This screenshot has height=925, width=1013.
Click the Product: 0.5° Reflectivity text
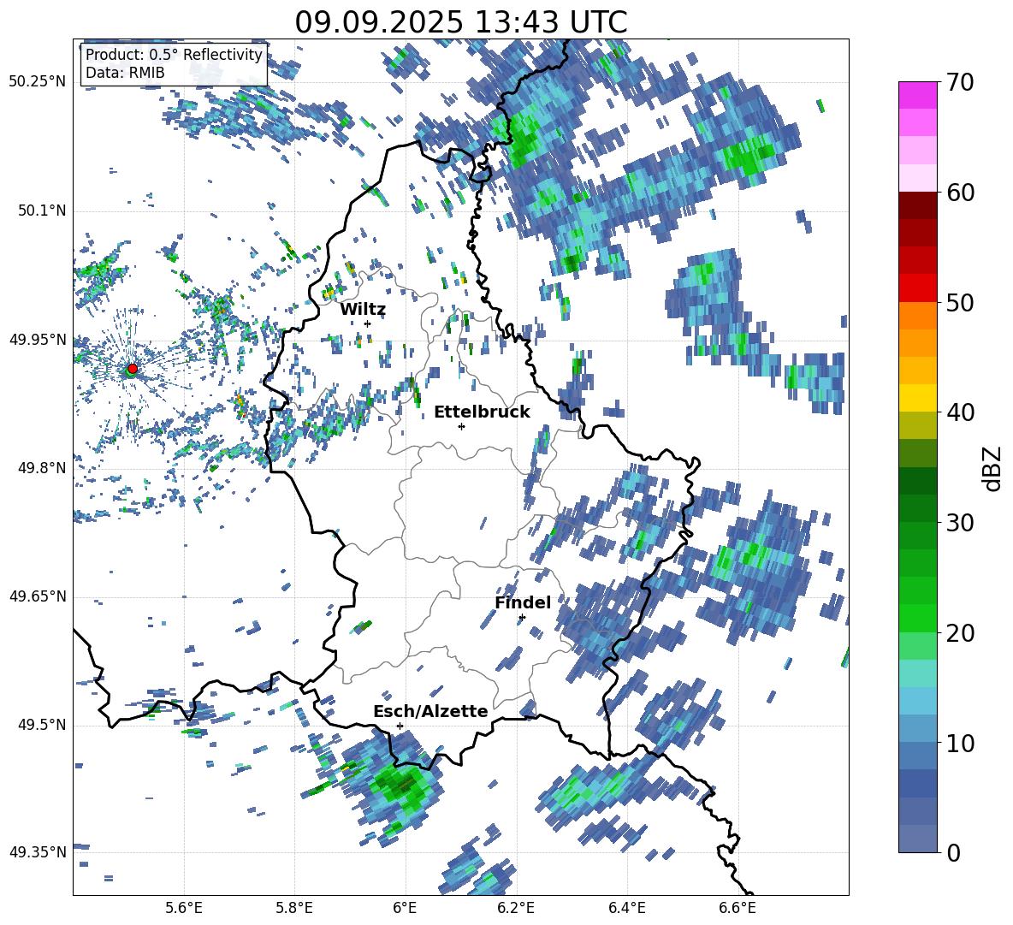(174, 55)
